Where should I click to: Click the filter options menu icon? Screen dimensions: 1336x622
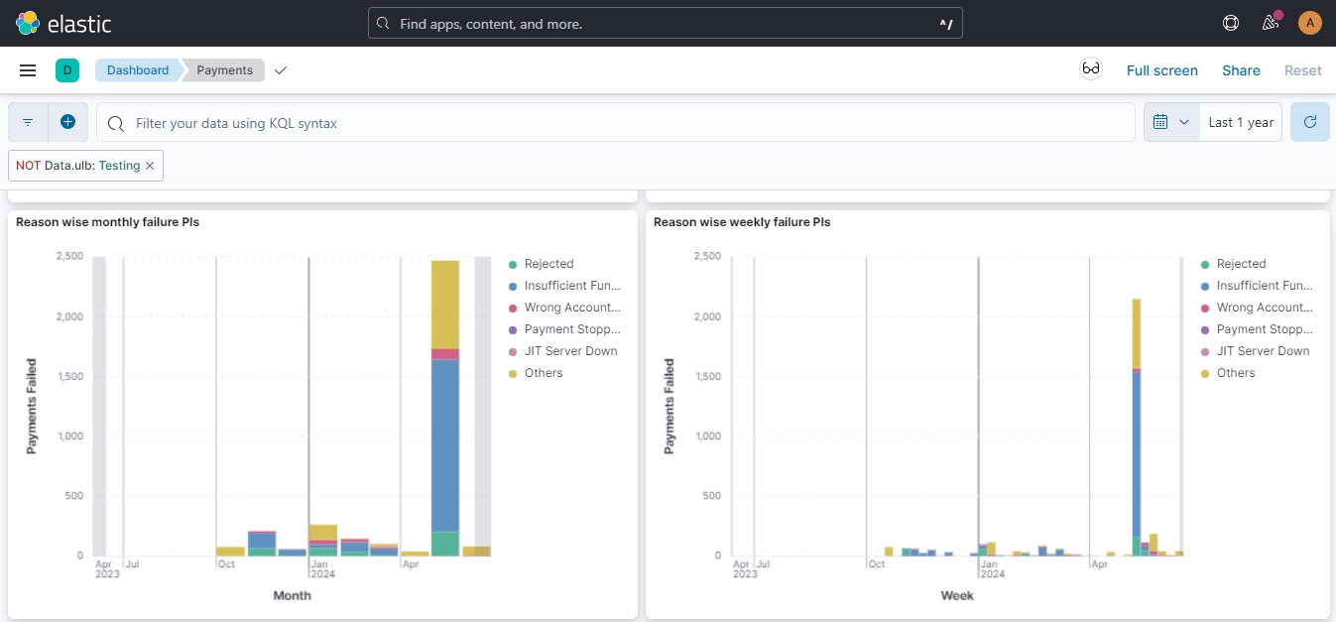click(x=28, y=122)
